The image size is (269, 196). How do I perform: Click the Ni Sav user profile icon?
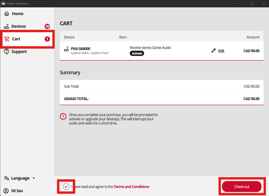(6, 191)
